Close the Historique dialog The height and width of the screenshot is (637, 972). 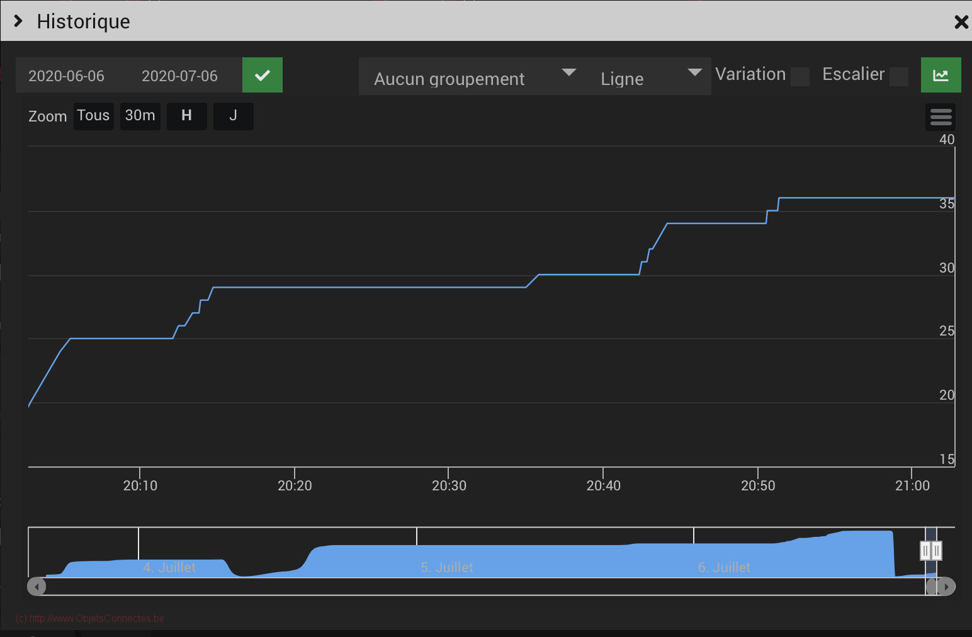click(x=961, y=23)
